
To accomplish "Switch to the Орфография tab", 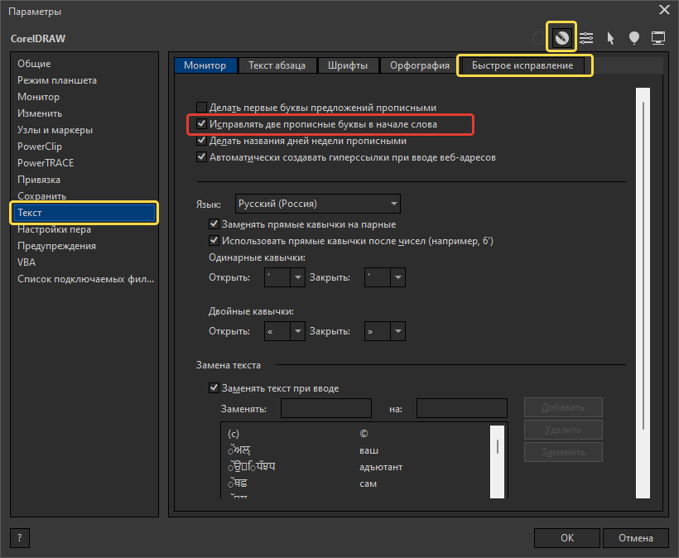I will tap(420, 65).
